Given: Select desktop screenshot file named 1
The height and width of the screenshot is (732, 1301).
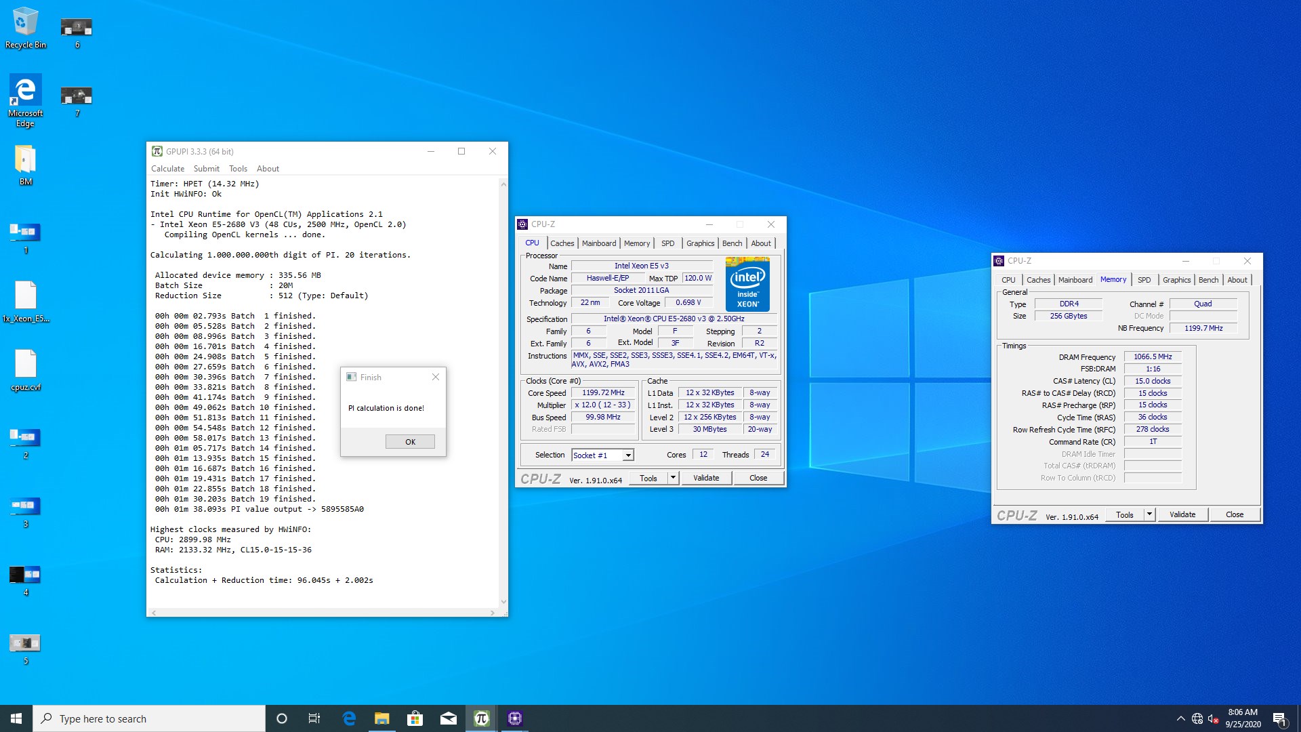Looking at the screenshot, I should pos(26,239).
